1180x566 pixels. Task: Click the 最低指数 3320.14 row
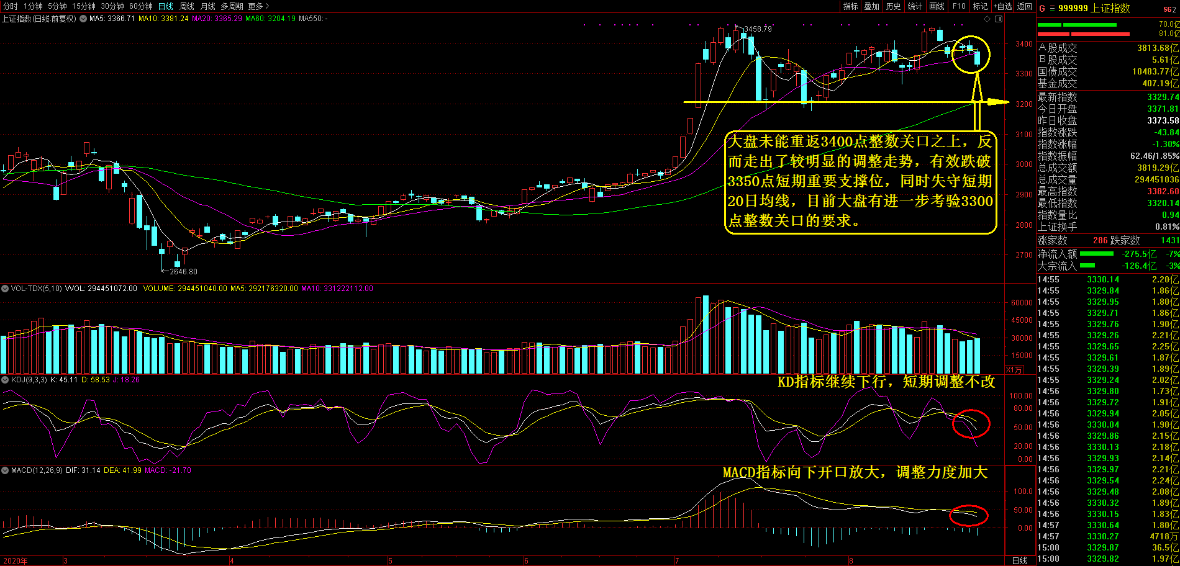coord(1108,203)
